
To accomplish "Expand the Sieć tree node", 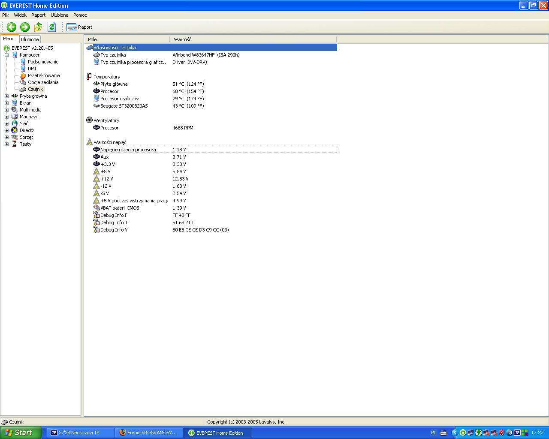I will click(6, 123).
